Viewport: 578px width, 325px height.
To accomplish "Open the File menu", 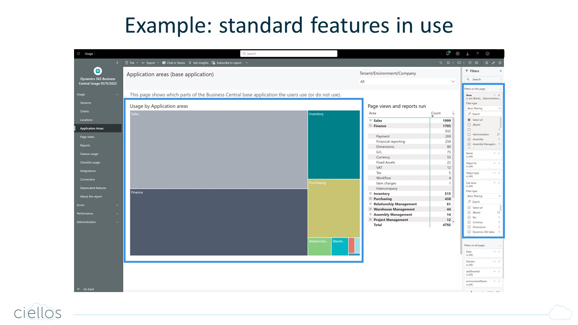I will (132, 63).
